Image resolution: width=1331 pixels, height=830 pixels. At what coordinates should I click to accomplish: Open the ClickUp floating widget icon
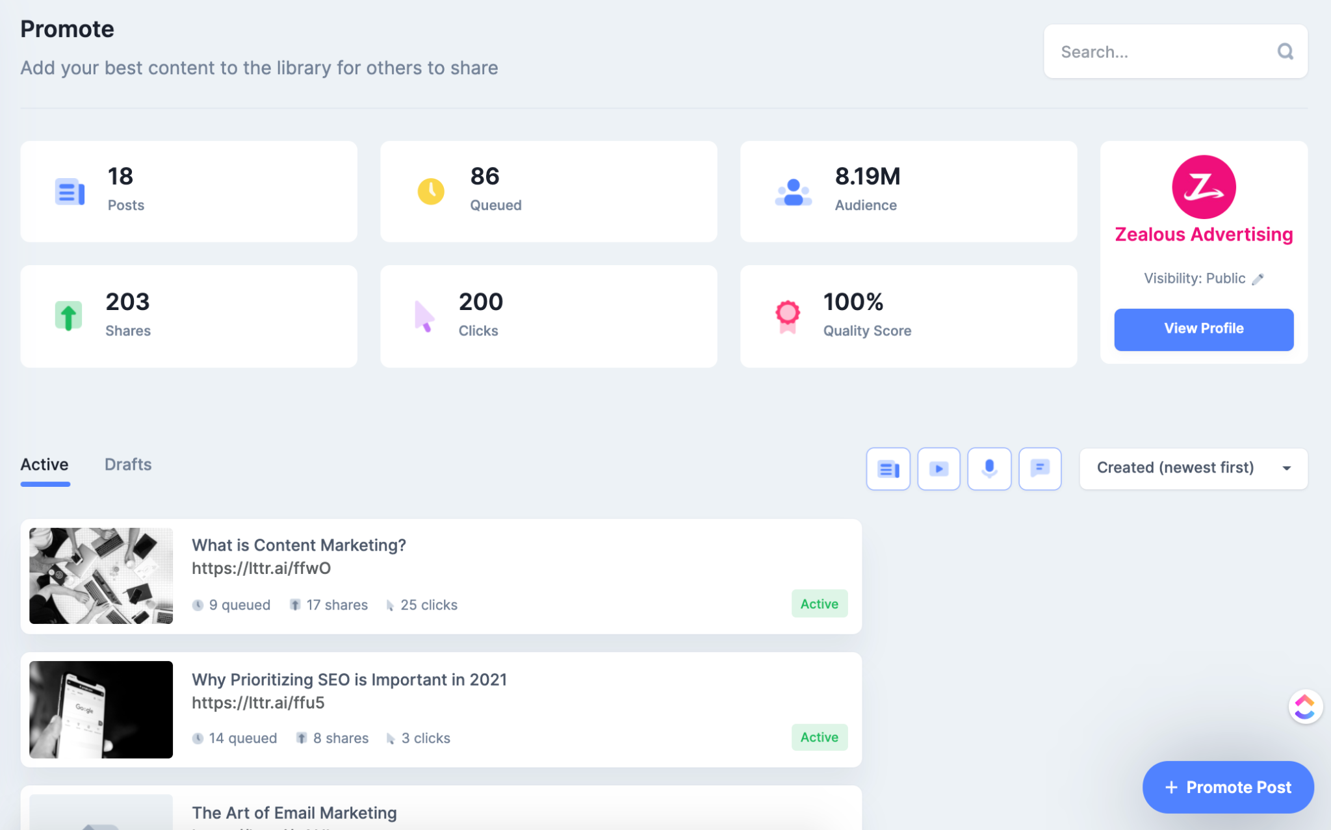1305,707
